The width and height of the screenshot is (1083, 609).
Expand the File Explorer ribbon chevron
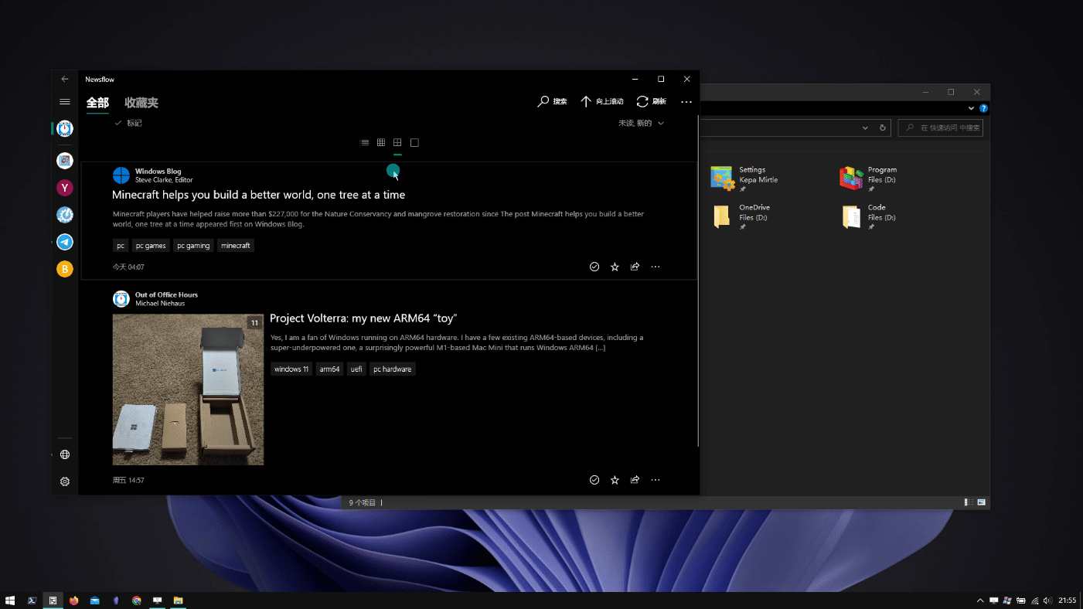click(971, 109)
